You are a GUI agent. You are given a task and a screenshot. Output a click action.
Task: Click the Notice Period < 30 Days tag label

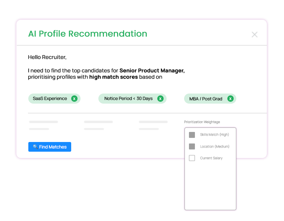128,99
